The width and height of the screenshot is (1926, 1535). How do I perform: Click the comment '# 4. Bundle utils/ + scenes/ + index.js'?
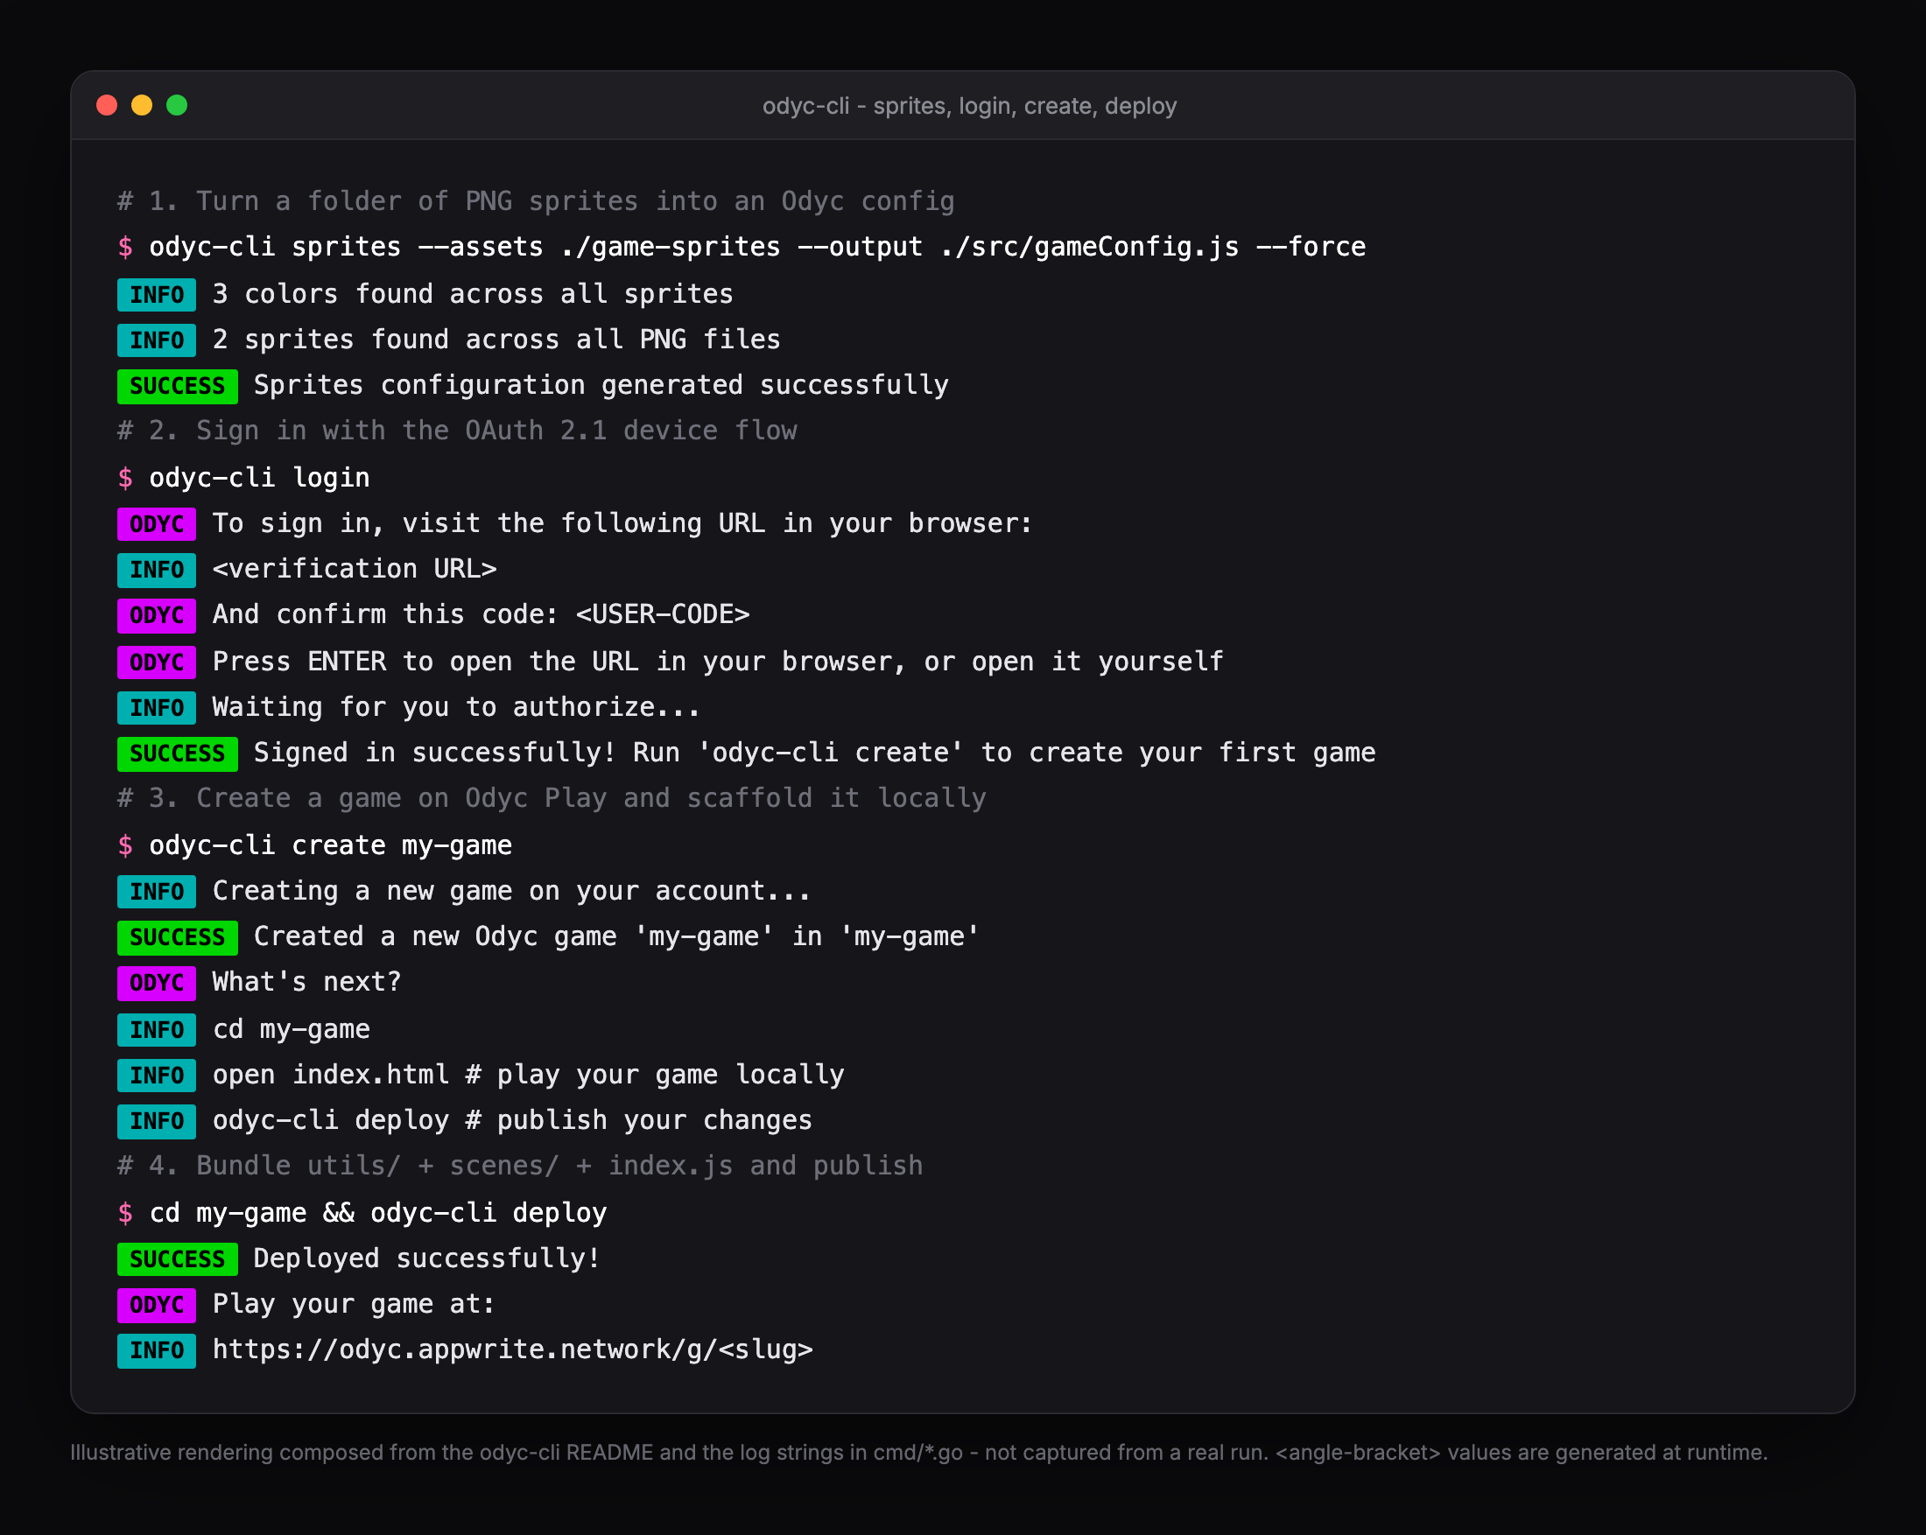[x=520, y=1167]
